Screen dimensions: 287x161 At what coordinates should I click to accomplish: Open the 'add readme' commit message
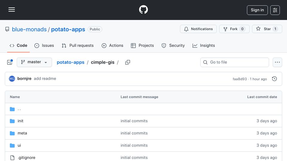(45, 79)
